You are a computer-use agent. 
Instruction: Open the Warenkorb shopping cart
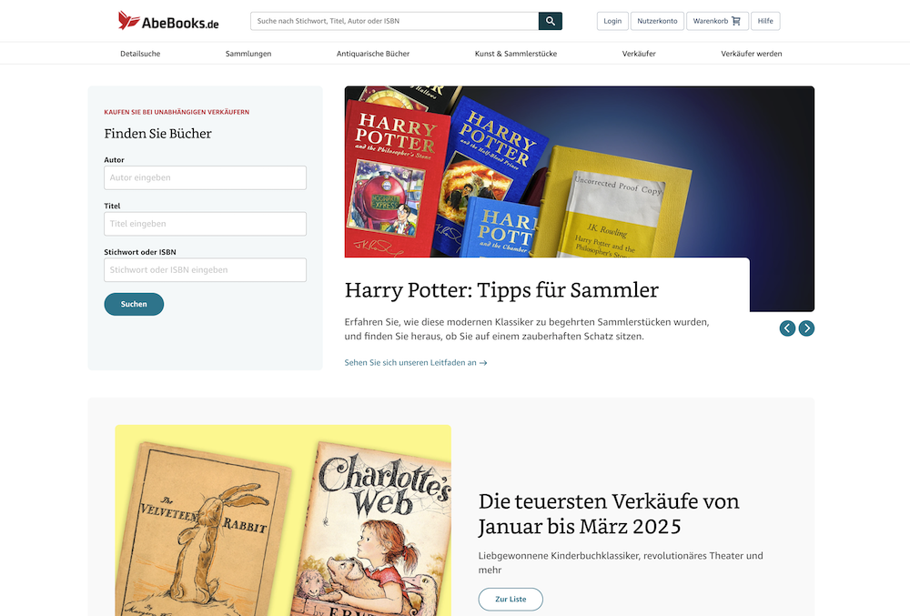point(717,21)
